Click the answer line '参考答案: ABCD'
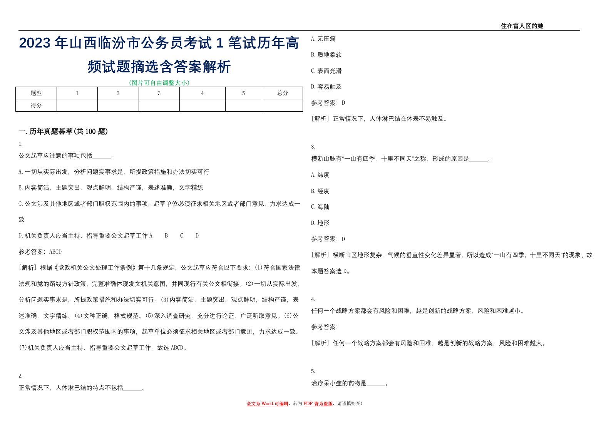Viewport: 611px width, 432px height. tap(40, 252)
